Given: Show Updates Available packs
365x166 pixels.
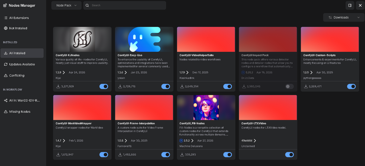Looking at the screenshot, I should click(22, 64).
